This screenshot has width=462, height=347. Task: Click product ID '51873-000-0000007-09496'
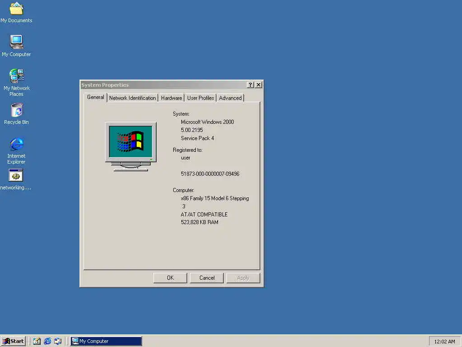(x=210, y=174)
